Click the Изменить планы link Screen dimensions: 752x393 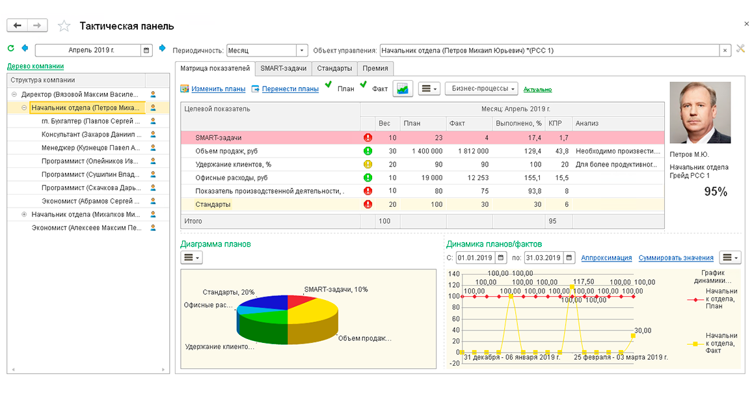[218, 88]
